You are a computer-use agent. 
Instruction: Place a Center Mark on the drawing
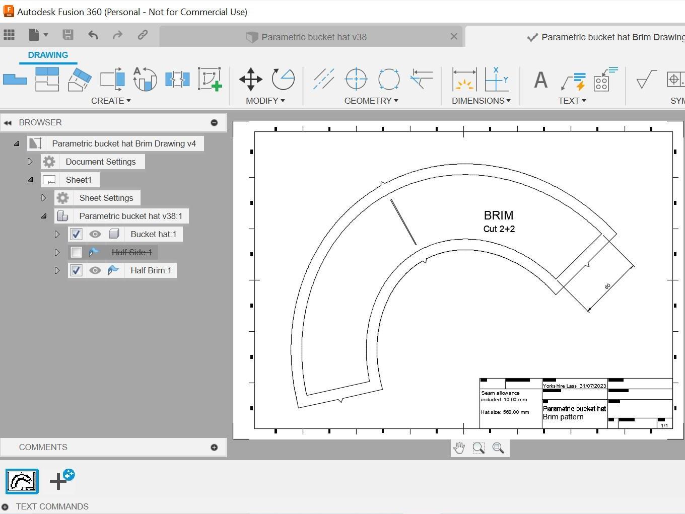tap(356, 79)
